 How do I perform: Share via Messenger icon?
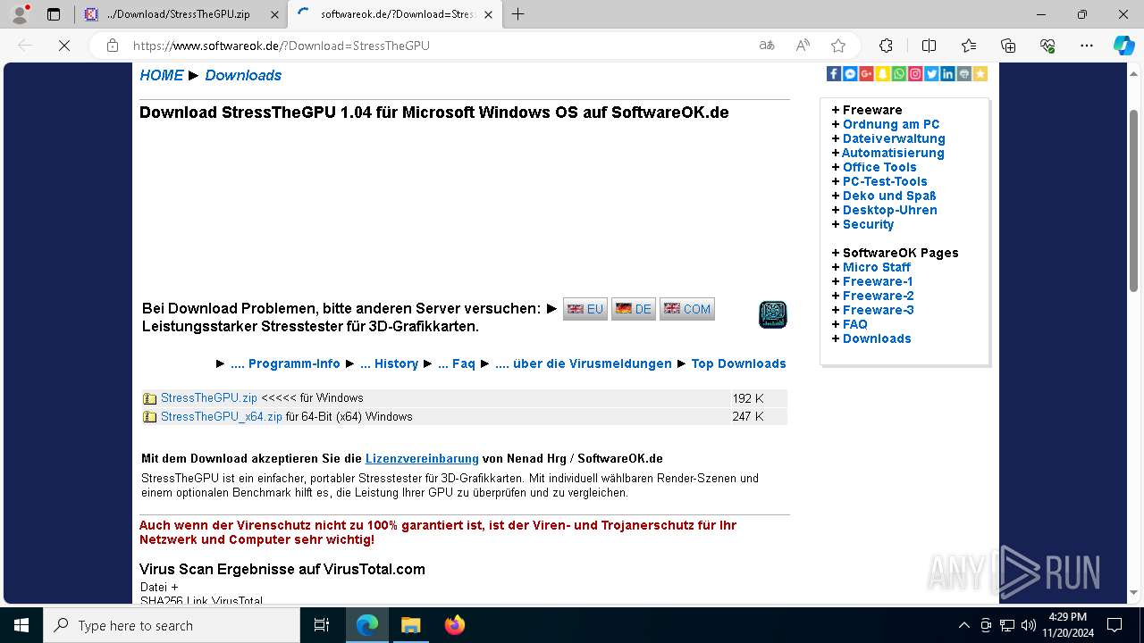850,74
